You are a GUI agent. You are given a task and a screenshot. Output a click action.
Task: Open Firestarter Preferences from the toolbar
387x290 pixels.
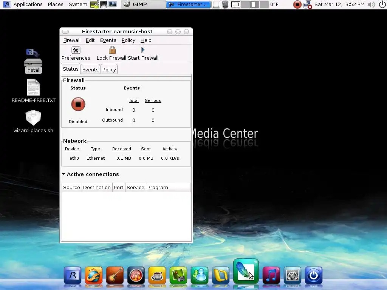click(76, 54)
